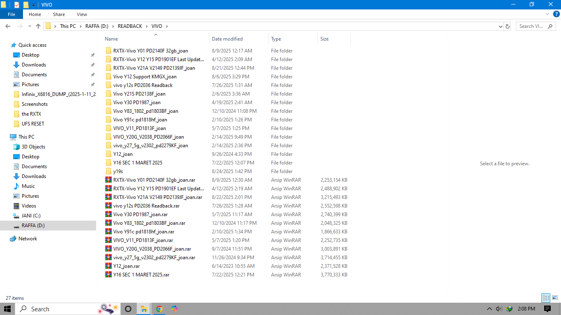Switch to the View ribbon tab
Screen dimensions: 561x315
pyautogui.click(x=81, y=14)
